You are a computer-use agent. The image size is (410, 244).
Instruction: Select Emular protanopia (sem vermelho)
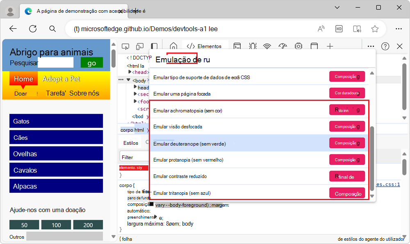click(259, 160)
